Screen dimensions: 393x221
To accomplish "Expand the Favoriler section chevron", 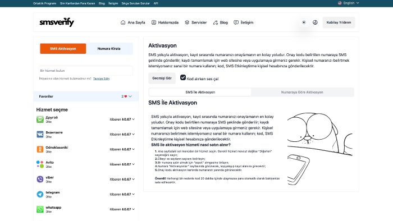I will click(x=130, y=96).
